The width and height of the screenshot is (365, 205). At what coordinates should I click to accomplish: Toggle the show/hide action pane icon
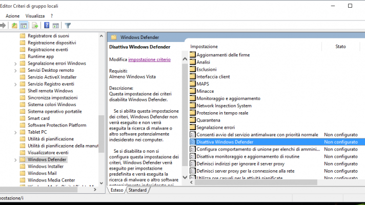[56, 25]
